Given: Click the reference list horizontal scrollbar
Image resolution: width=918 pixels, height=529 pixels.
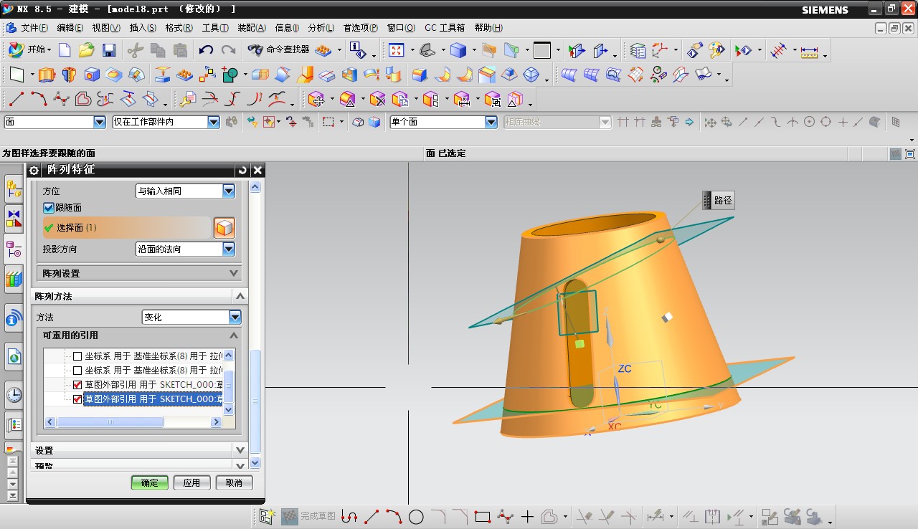Looking at the screenshot, I should [110, 422].
